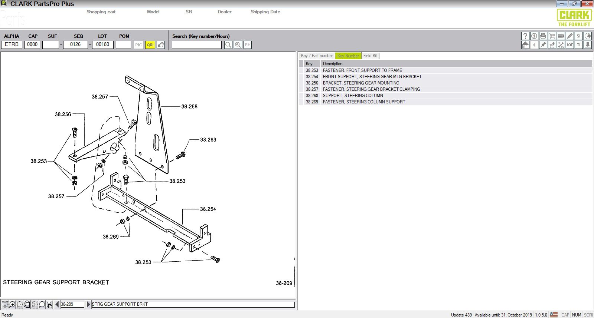Go to next diagram page arrow

point(88,304)
